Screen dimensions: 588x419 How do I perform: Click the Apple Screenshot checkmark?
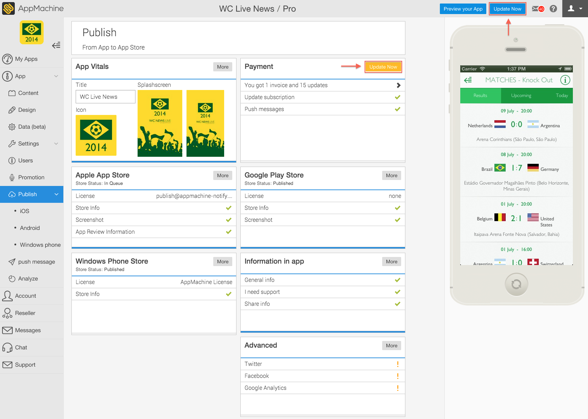pos(229,220)
